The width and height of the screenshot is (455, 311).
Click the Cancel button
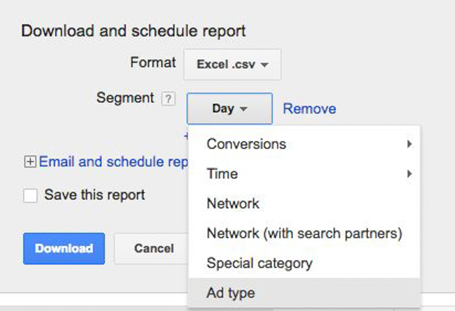point(154,249)
